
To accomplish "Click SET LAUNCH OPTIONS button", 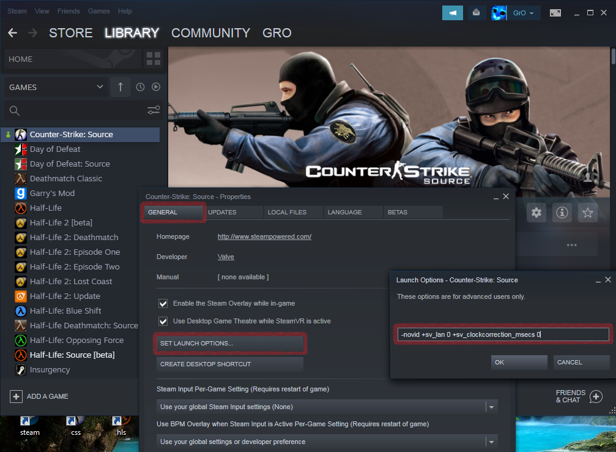I will click(230, 344).
